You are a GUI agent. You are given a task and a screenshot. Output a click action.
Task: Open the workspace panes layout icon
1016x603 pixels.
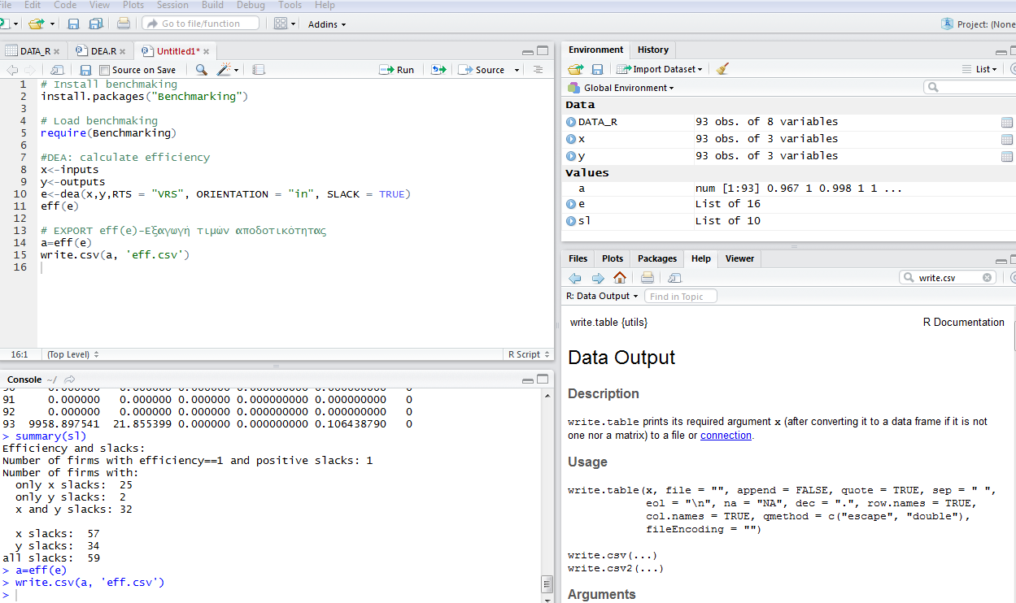point(281,24)
